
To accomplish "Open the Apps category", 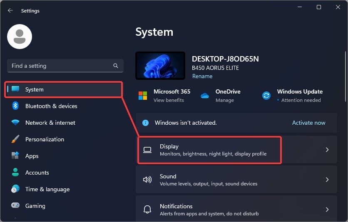I will point(65,156).
